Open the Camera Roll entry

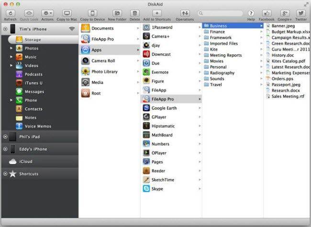point(110,60)
